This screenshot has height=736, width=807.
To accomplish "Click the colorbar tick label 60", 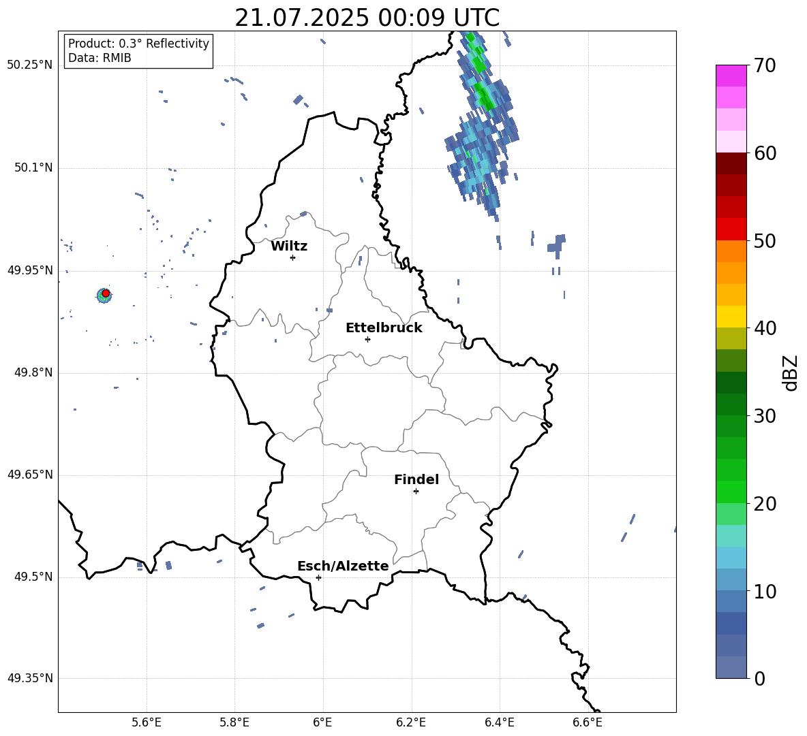I will coord(765,153).
